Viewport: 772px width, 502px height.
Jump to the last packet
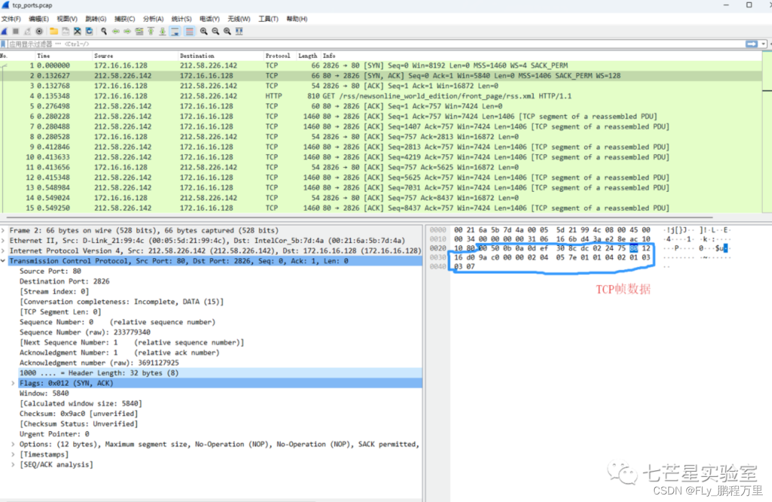pyautogui.click(x=162, y=31)
